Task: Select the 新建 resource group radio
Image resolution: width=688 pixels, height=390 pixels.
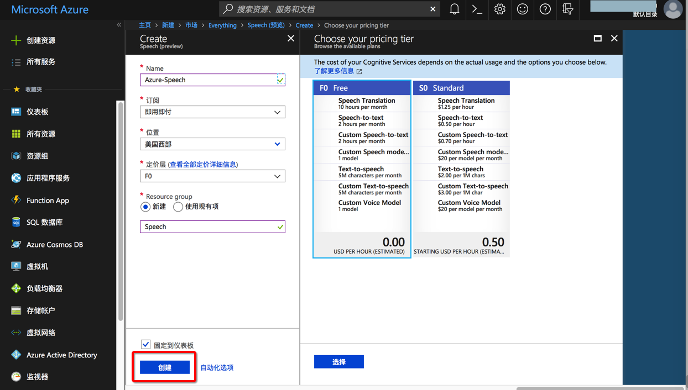Action: pos(145,207)
